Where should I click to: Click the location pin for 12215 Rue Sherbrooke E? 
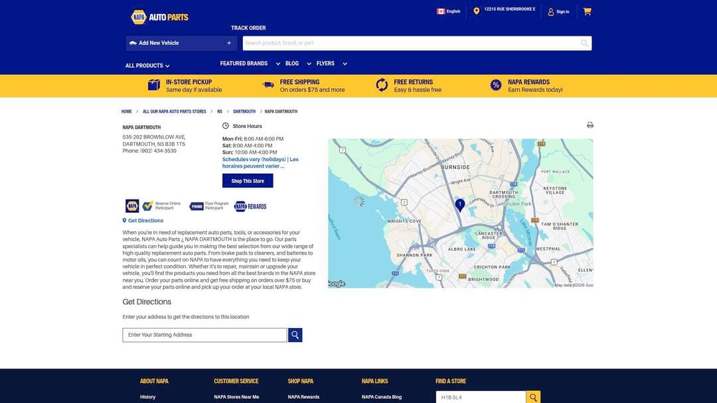[x=475, y=9]
